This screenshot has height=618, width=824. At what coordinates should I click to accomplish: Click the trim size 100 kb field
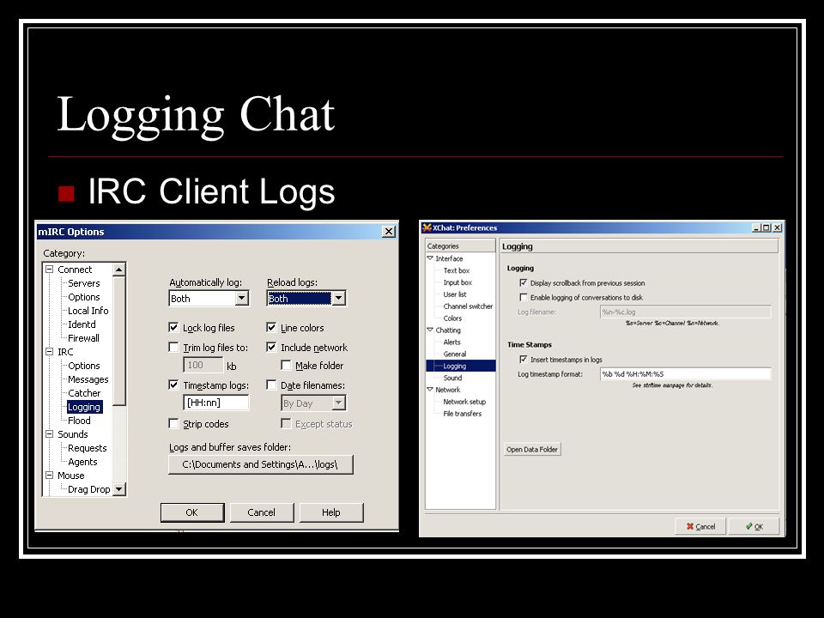pyautogui.click(x=203, y=365)
